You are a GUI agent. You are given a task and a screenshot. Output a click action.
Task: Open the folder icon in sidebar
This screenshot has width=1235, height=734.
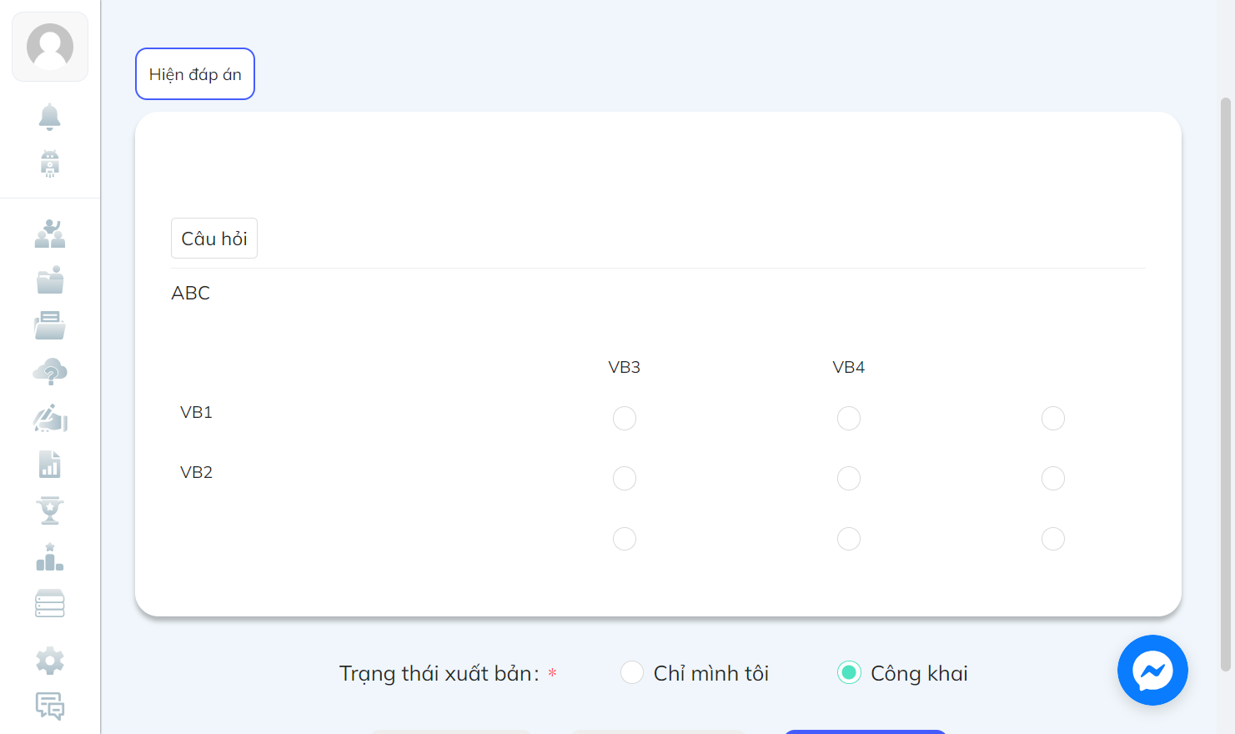[x=50, y=279]
